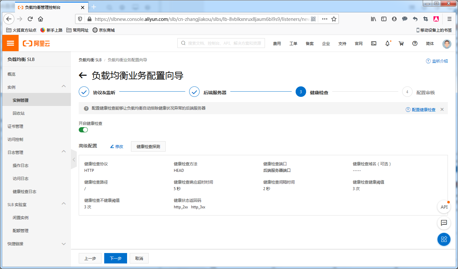Open the account avatar menu
Viewport: 458px width, 269px height.
(x=447, y=44)
